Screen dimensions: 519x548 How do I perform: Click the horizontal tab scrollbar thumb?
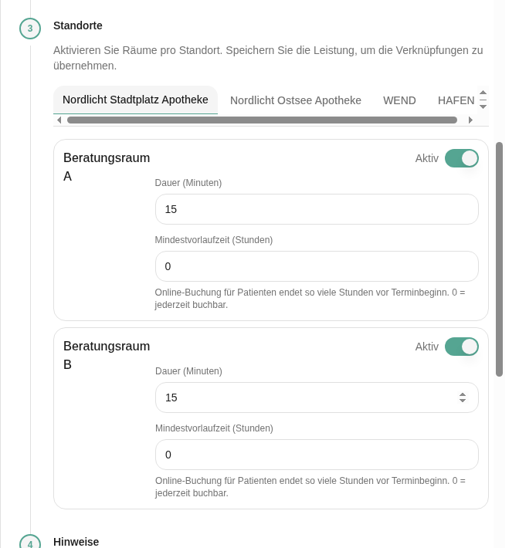pos(262,120)
